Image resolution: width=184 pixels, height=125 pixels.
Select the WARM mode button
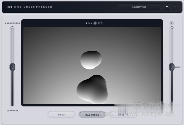tap(61, 115)
